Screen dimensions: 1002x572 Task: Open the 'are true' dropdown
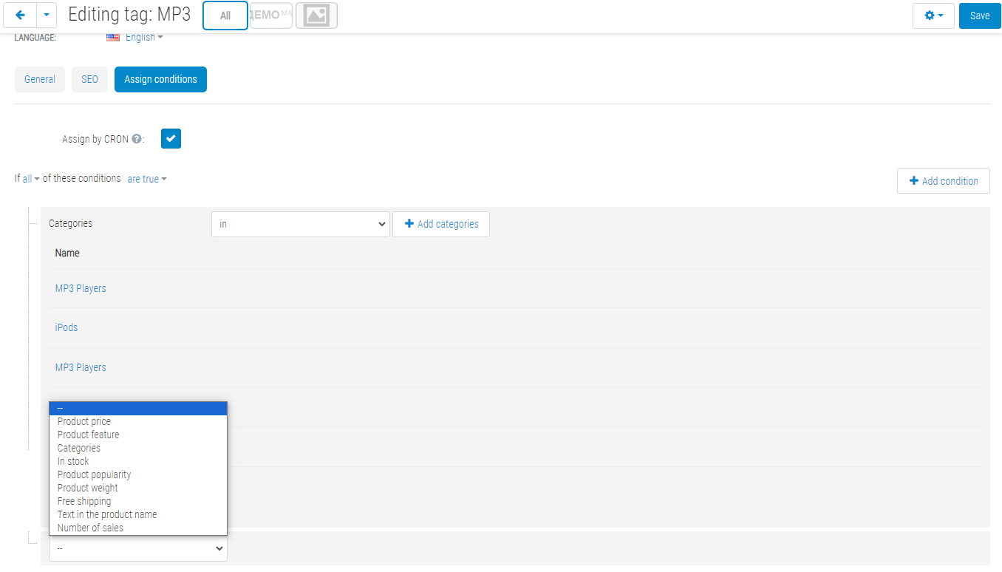point(147,179)
